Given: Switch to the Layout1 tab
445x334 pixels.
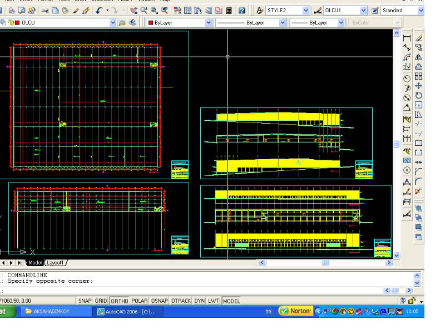Looking at the screenshot, I should pyautogui.click(x=55, y=263).
